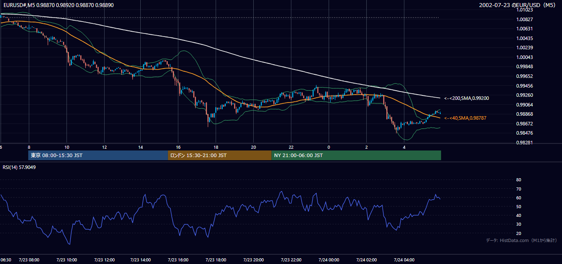
Task: Select the 東京 08:00-15:30 JST session bar
Action: point(98,155)
